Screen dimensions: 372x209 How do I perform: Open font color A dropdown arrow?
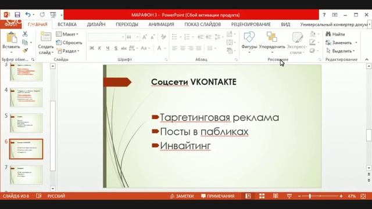tap(165, 48)
